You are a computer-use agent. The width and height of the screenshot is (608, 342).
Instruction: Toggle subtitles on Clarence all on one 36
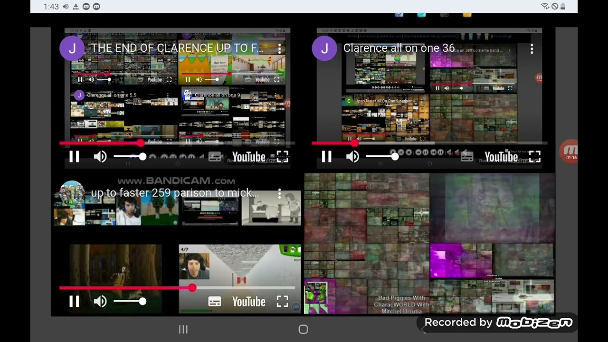coord(467,157)
